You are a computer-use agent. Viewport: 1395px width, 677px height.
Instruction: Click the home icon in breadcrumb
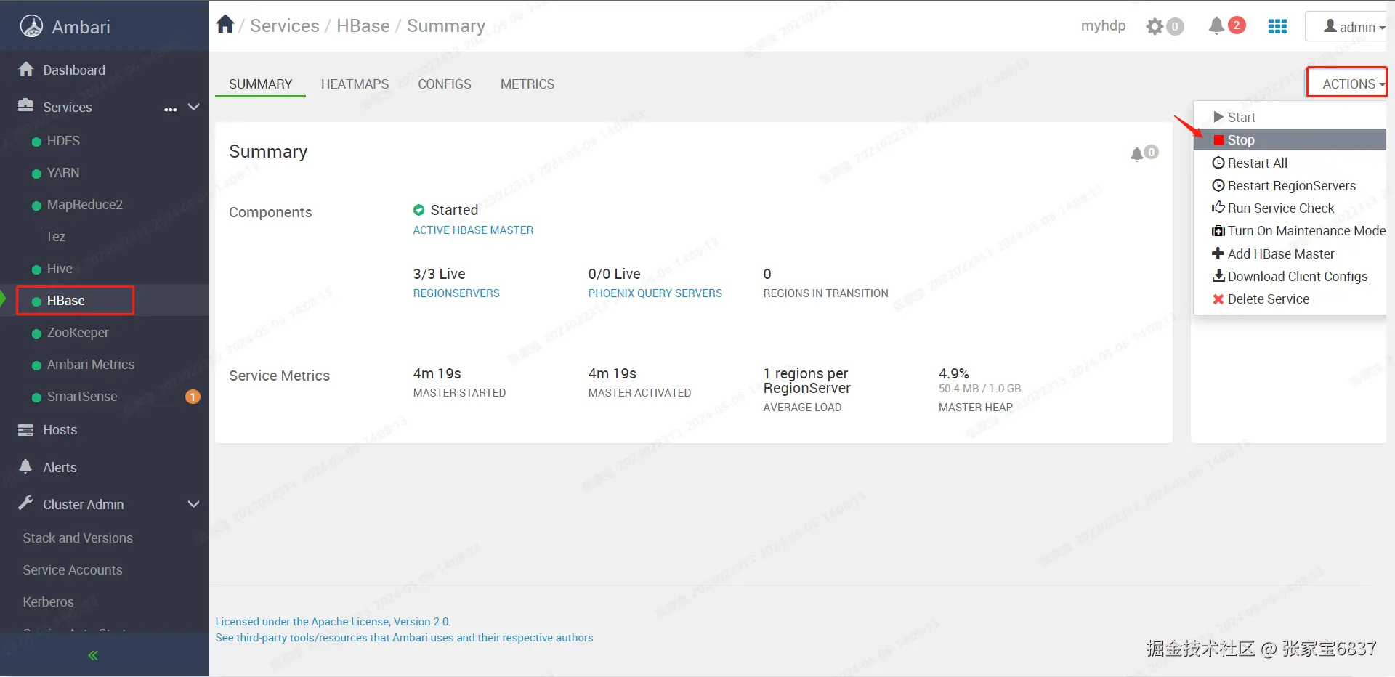225,25
